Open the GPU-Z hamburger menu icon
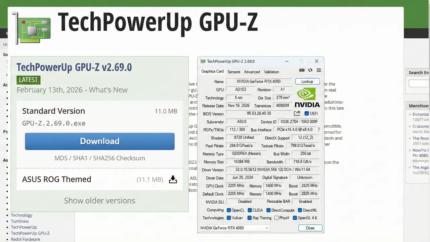The image size is (430, 242). (319, 70)
